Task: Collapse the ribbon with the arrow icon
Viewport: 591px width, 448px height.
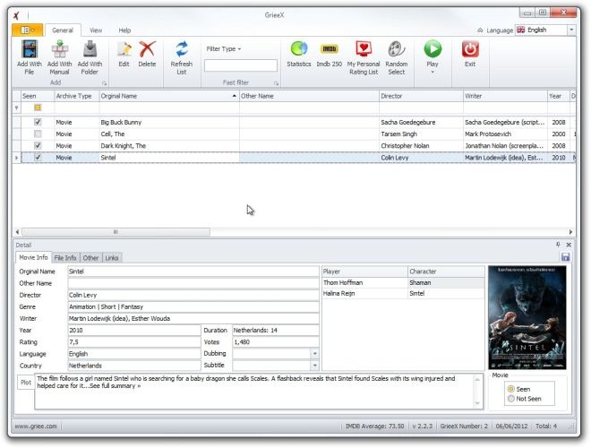Action: [480, 30]
